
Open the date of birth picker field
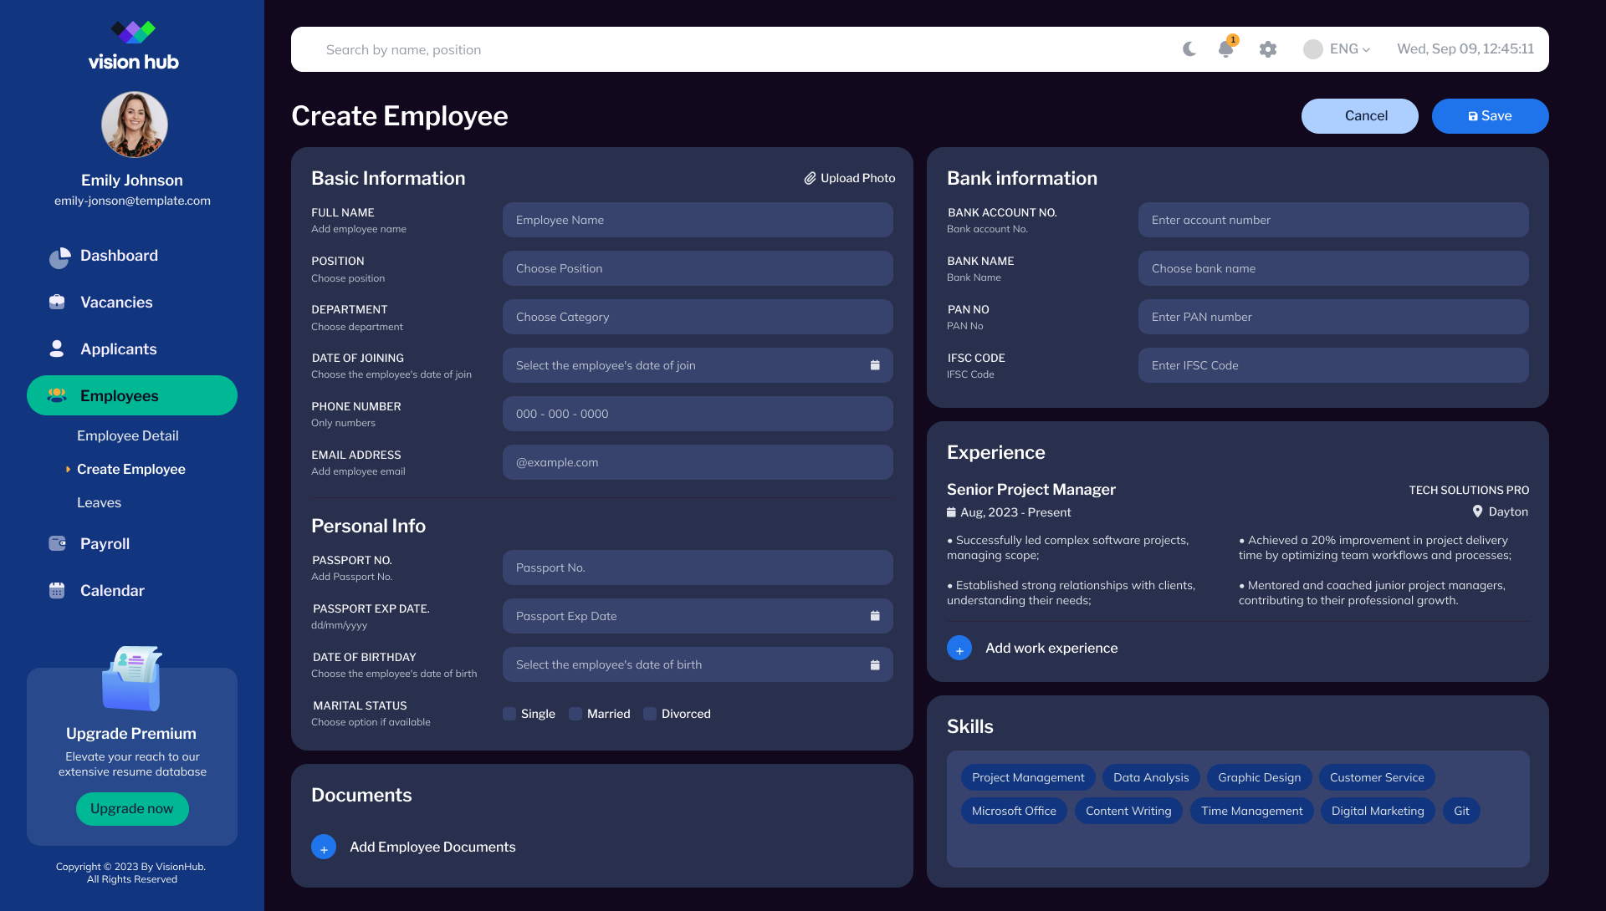(x=698, y=664)
